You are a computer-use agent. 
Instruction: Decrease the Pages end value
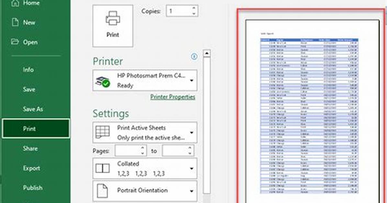pyautogui.click(x=190, y=153)
